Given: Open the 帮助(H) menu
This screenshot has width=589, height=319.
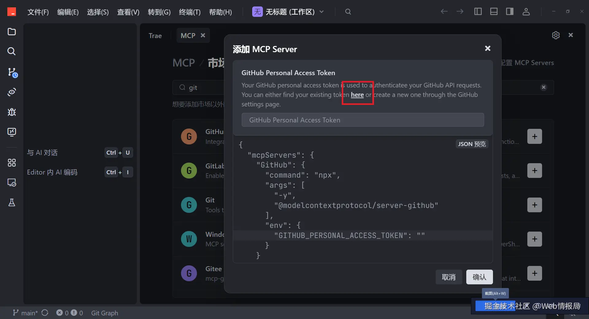Looking at the screenshot, I should tap(220, 12).
